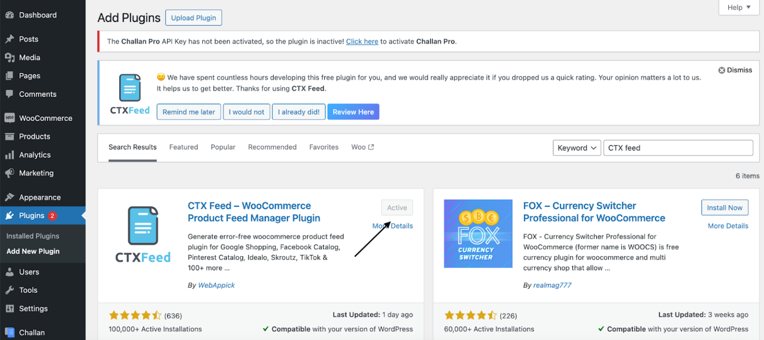Click the Upload Plugin button
764x340 pixels.
click(193, 17)
